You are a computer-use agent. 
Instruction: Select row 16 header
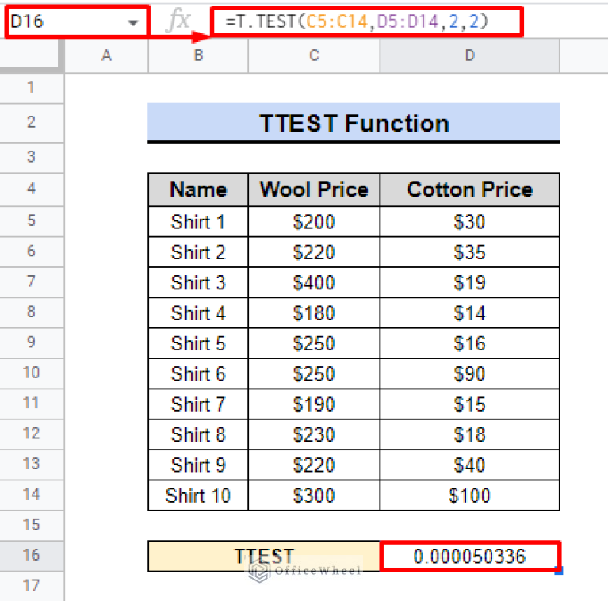32,555
